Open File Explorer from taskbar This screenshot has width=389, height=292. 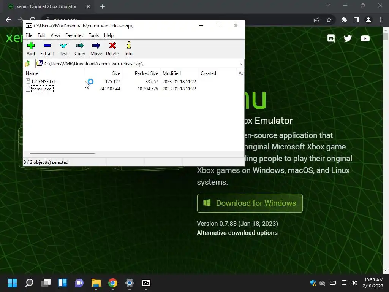click(x=96, y=283)
